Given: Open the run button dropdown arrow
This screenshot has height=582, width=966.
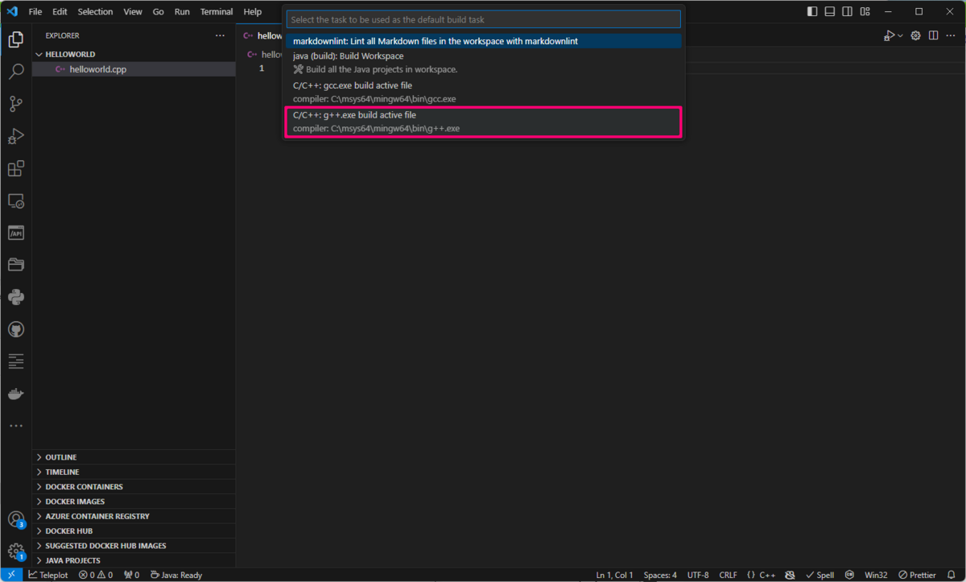Looking at the screenshot, I should click(900, 35).
